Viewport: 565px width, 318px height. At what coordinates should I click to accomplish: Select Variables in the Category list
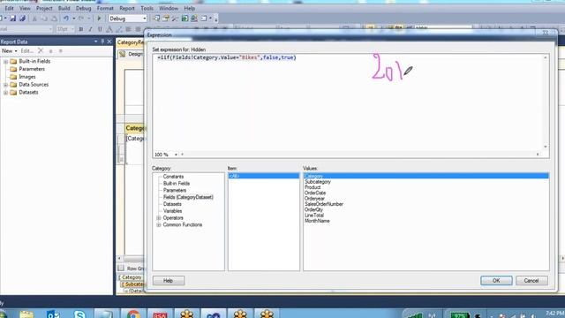point(172,211)
